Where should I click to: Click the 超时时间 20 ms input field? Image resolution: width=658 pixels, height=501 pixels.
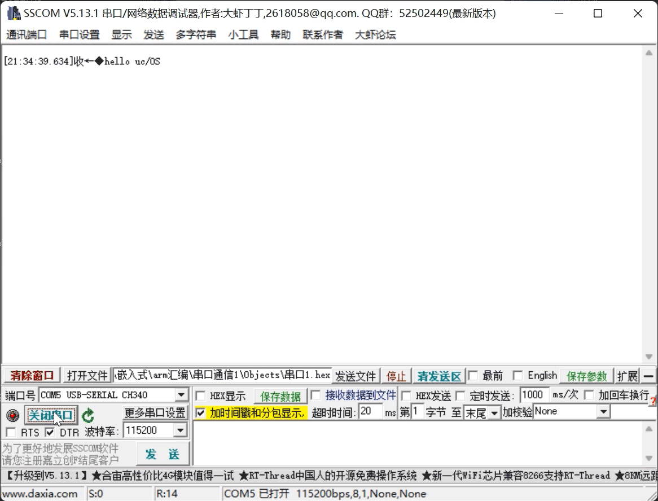(x=371, y=412)
